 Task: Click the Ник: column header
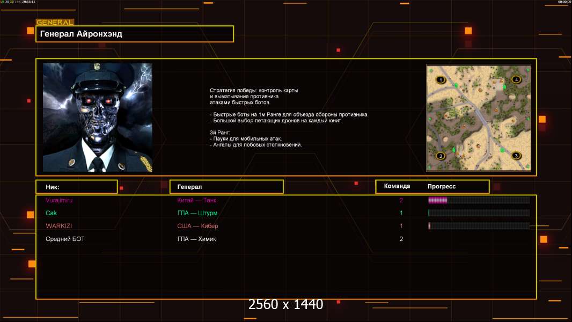click(76, 187)
